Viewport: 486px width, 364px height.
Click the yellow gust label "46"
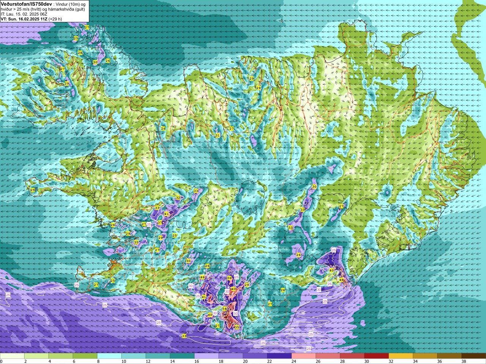[202, 278]
